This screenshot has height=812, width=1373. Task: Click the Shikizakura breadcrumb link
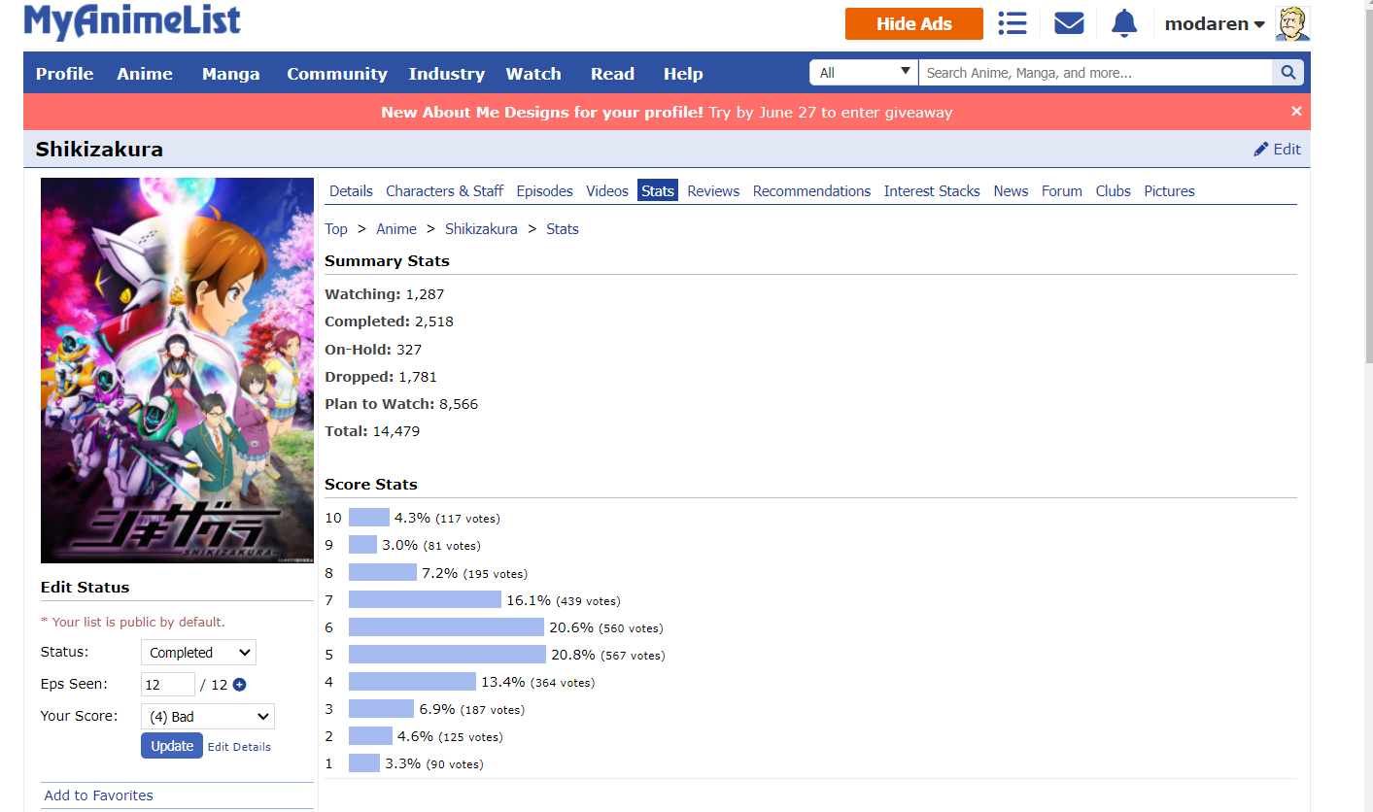click(x=481, y=229)
